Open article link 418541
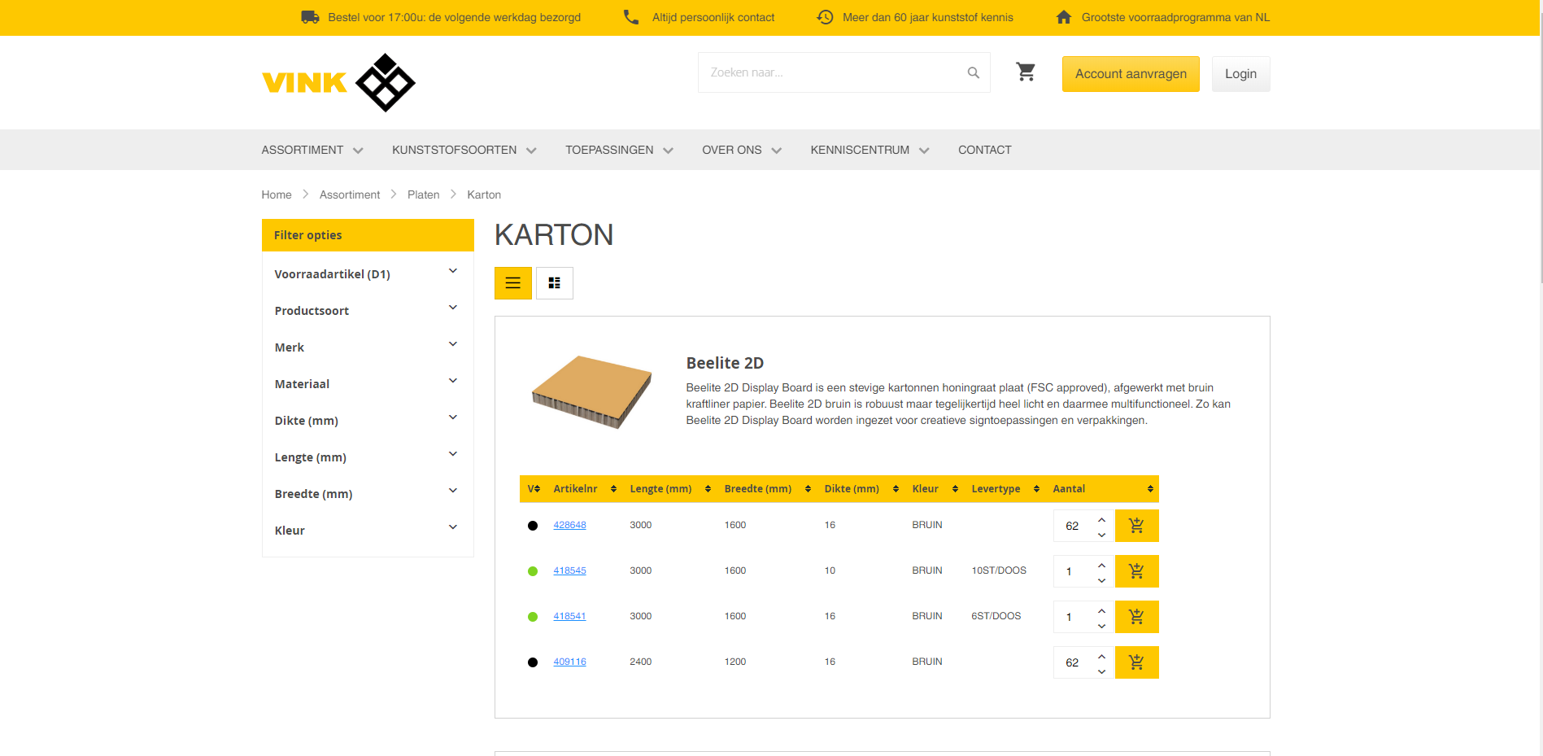 coord(569,616)
